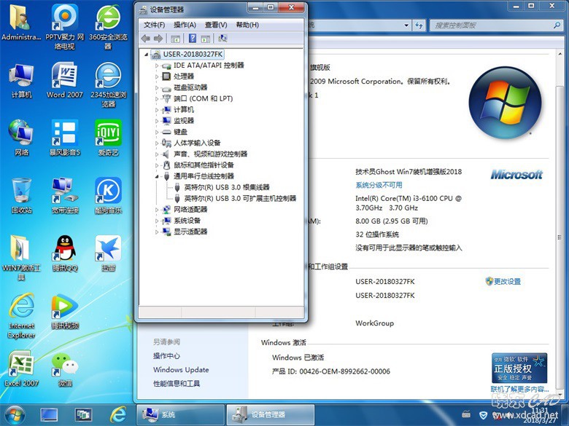Open Internet Explorer from the taskbar

pos(117,415)
